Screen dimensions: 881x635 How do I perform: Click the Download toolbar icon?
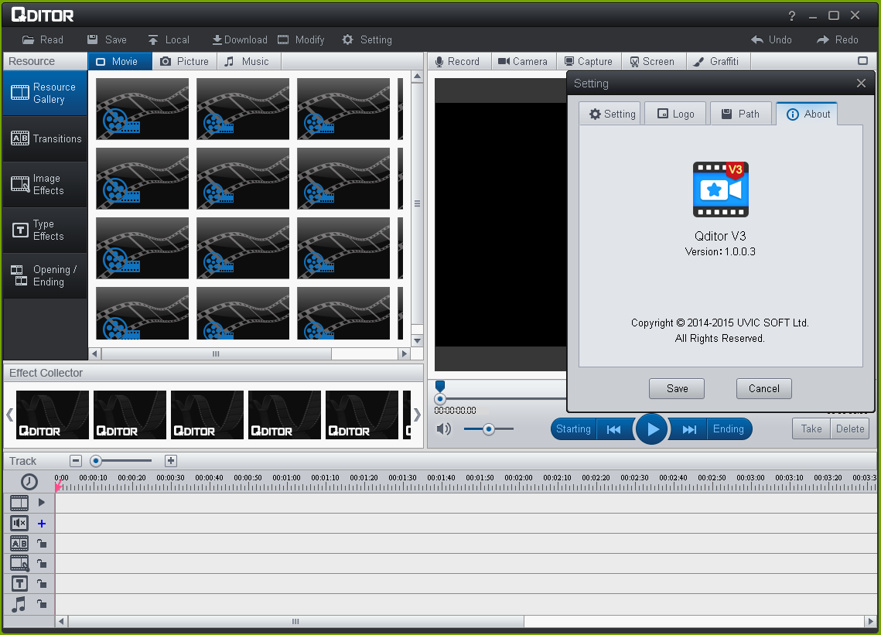coord(217,39)
